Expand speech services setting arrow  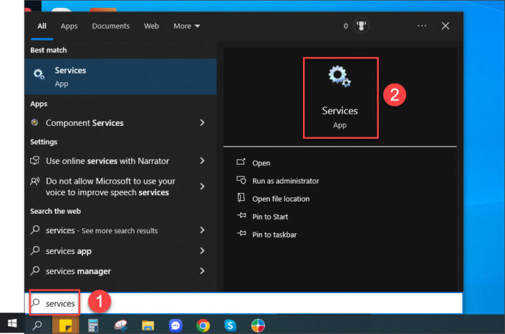point(202,186)
